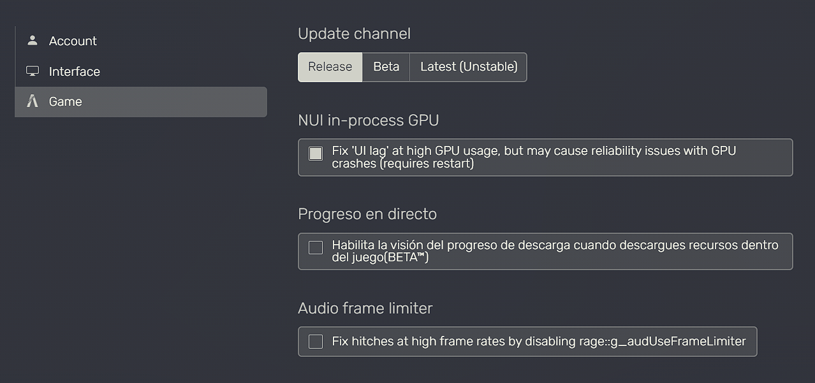This screenshot has width=815, height=383.
Task: Select the Game settings section
Action: (66, 101)
